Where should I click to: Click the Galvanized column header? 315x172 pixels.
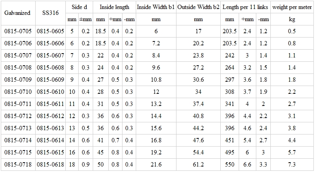[17, 13]
